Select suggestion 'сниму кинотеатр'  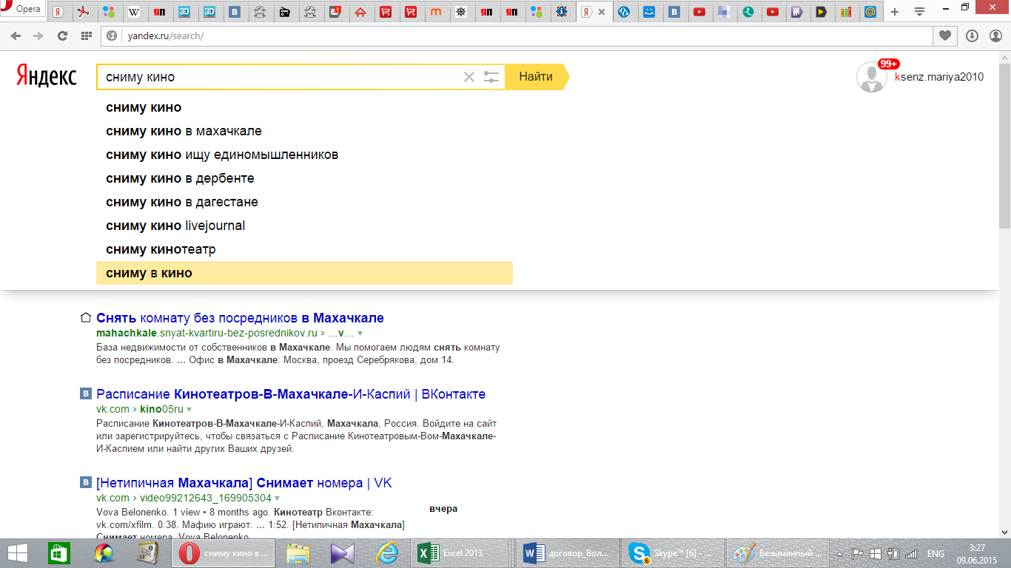304,249
